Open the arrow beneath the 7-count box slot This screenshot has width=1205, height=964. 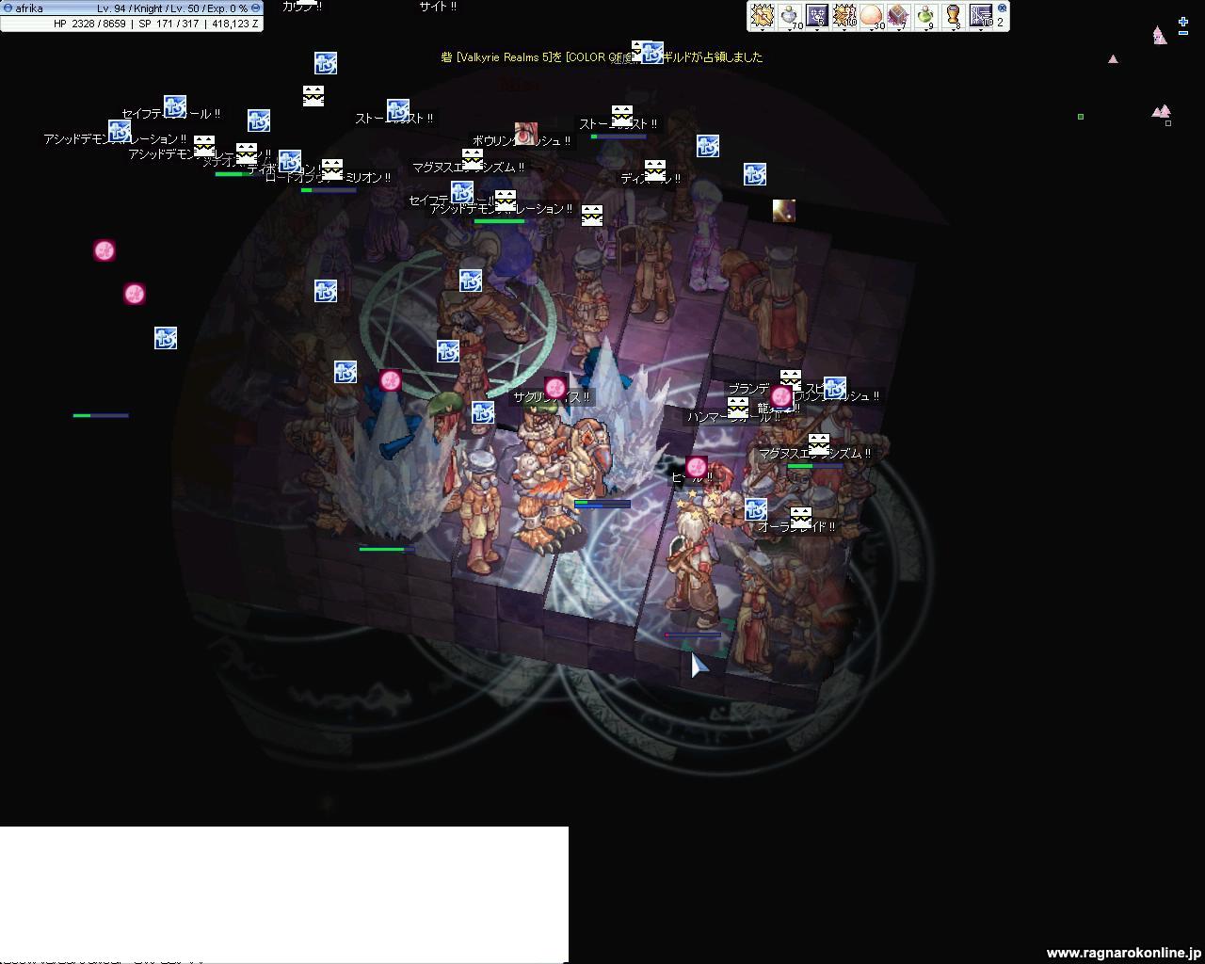[898, 30]
